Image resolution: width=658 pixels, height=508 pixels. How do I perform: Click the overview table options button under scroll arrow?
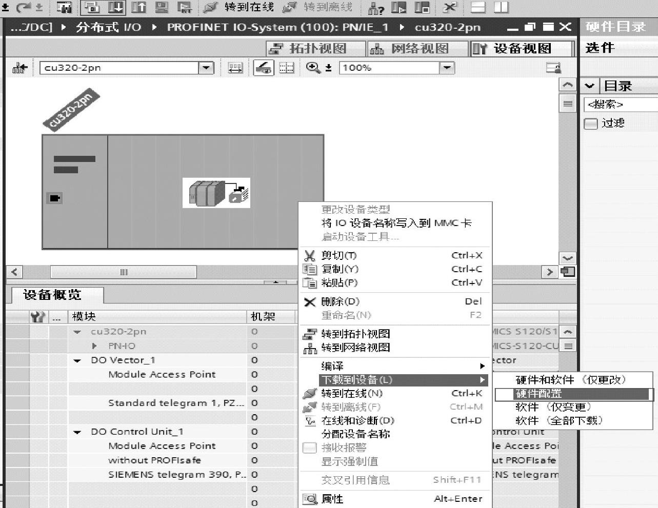click(567, 346)
